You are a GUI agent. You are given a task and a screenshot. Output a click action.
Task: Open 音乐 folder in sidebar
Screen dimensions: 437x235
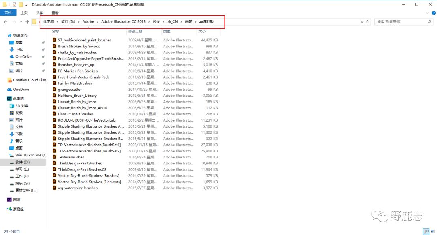tap(19, 141)
